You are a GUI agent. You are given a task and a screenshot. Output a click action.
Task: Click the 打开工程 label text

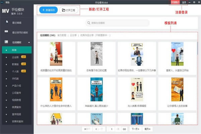[70, 10]
